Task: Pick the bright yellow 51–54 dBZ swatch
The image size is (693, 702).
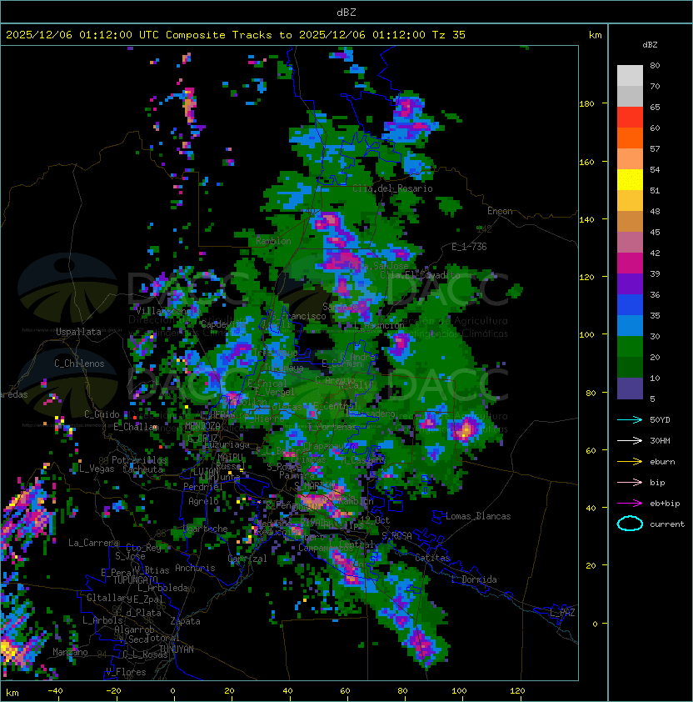Action: click(x=630, y=179)
